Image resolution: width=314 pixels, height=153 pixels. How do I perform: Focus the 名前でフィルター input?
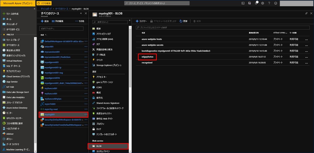tap(61, 29)
